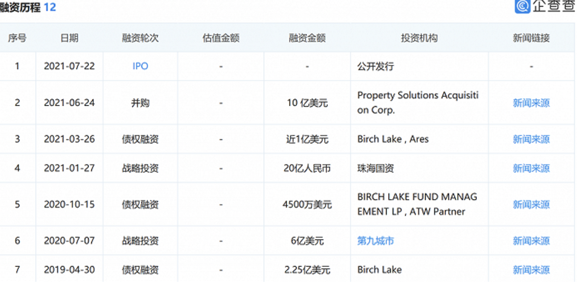This screenshot has height=297, width=577.
Task: Click the 第九城市 investor link
Action: (375, 241)
